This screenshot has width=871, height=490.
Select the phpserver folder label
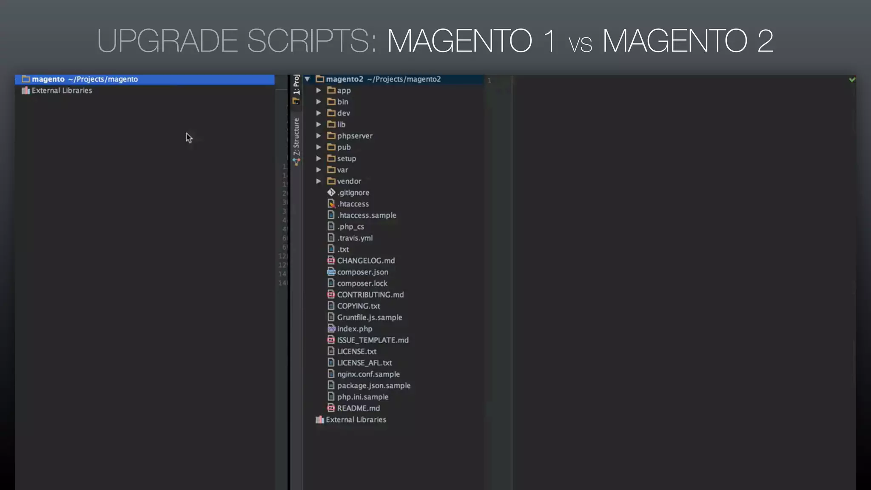[x=355, y=136]
